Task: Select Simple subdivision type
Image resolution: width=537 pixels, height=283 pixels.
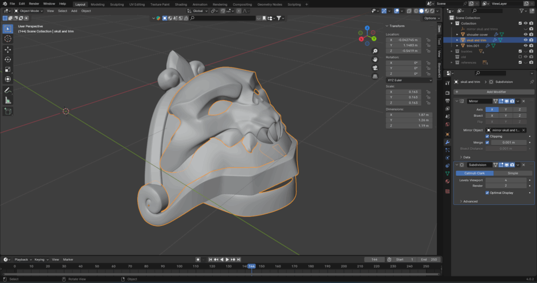Action: pyautogui.click(x=513, y=173)
